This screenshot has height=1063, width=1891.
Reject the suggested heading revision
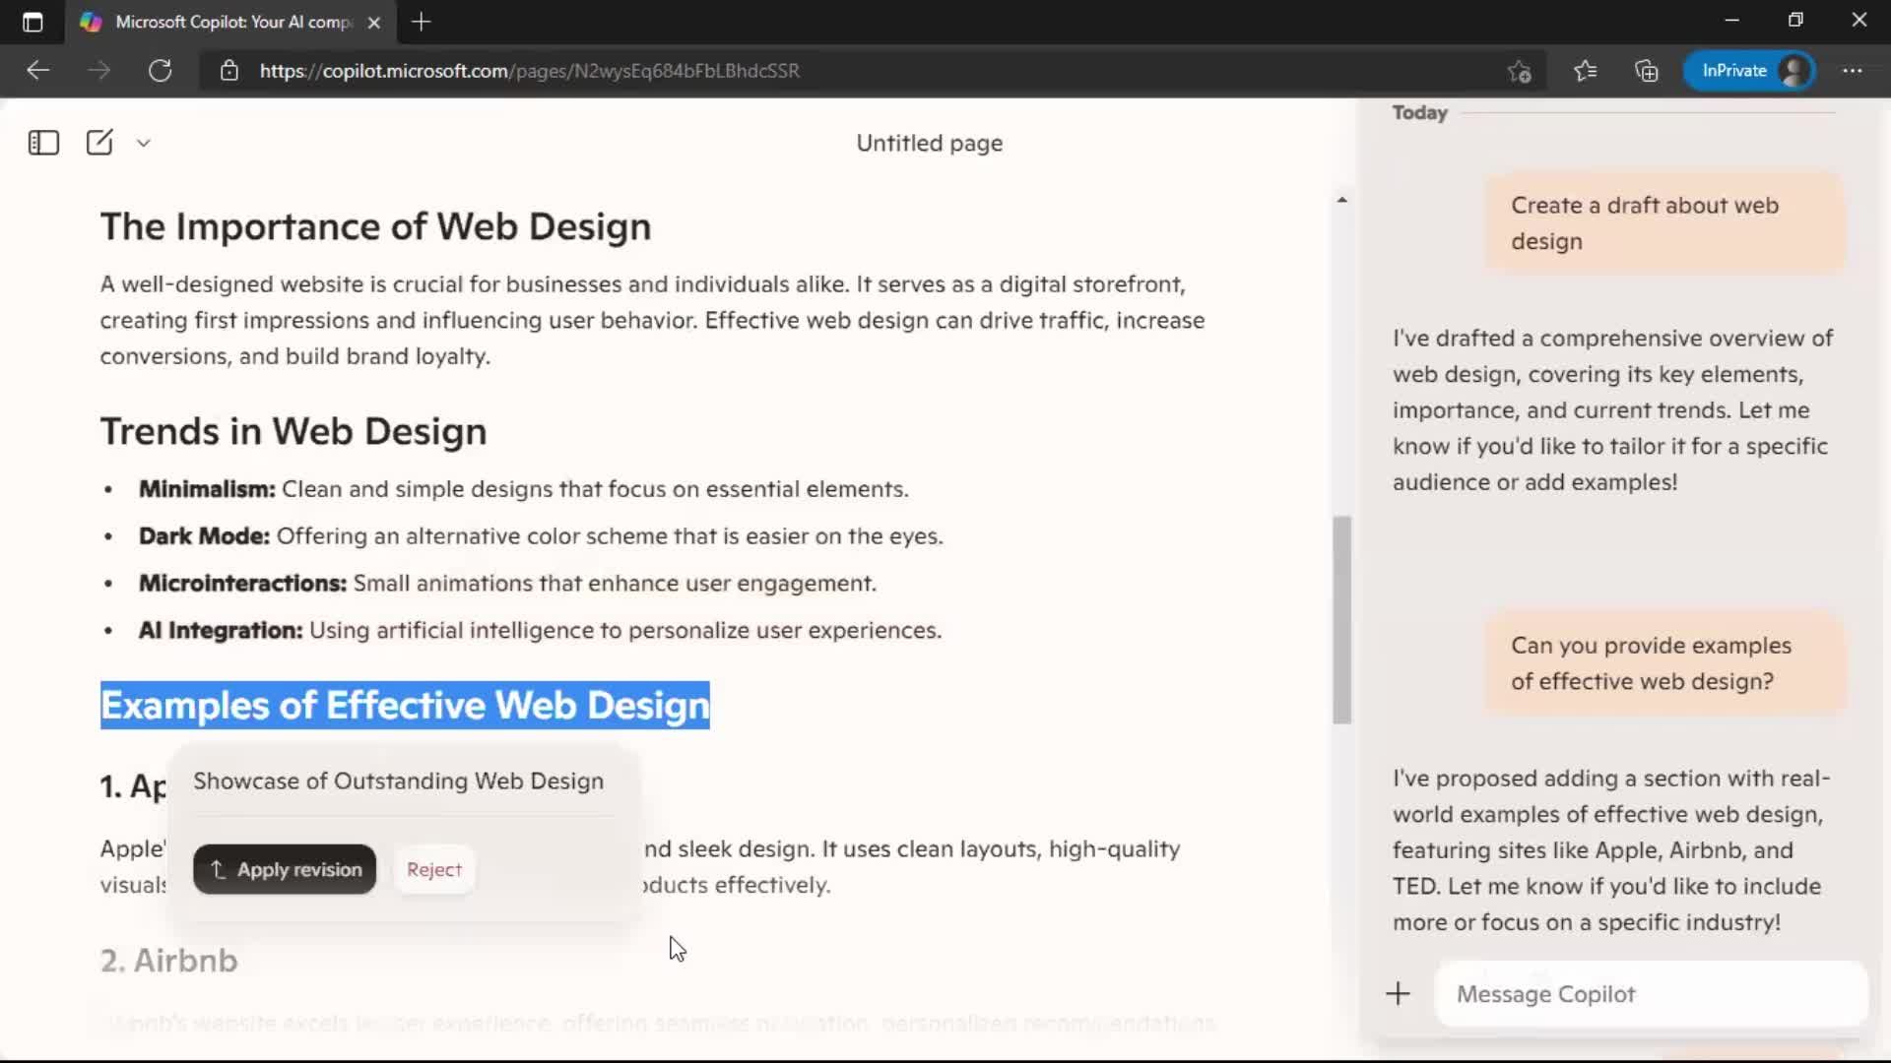tap(434, 869)
